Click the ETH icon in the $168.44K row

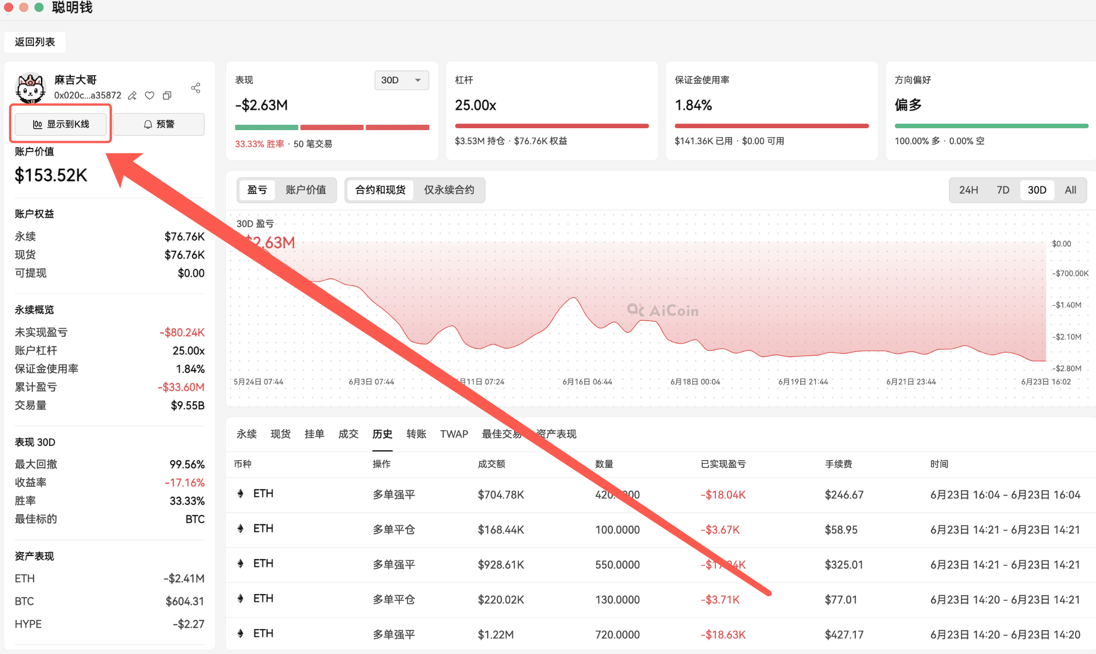241,529
